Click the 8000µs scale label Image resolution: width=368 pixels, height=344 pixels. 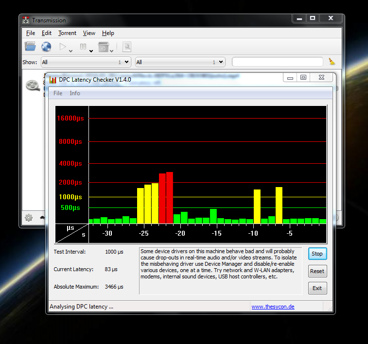tap(70, 141)
